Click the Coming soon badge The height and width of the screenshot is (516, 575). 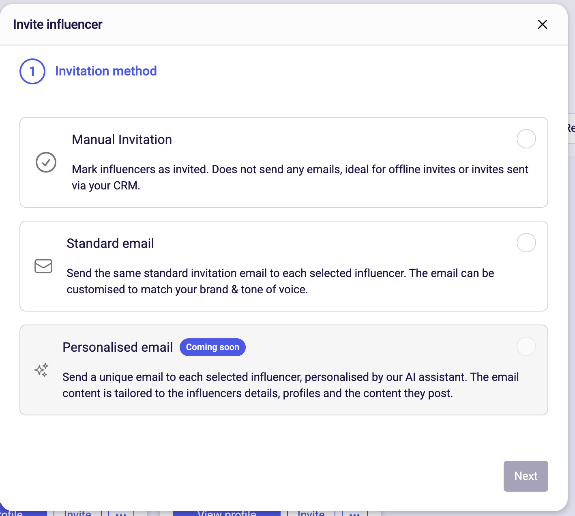click(x=212, y=347)
